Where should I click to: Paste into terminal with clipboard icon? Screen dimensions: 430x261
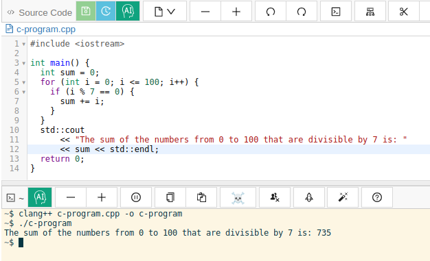click(201, 197)
